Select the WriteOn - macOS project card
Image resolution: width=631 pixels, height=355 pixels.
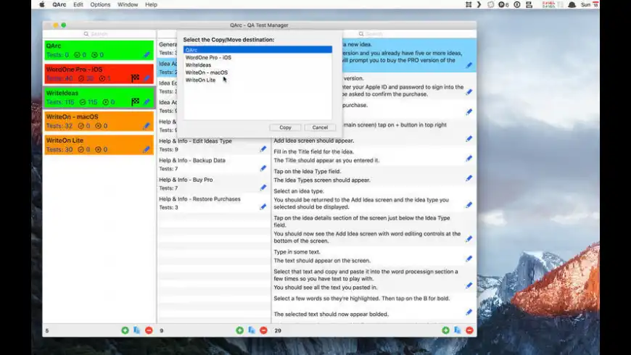(x=99, y=122)
